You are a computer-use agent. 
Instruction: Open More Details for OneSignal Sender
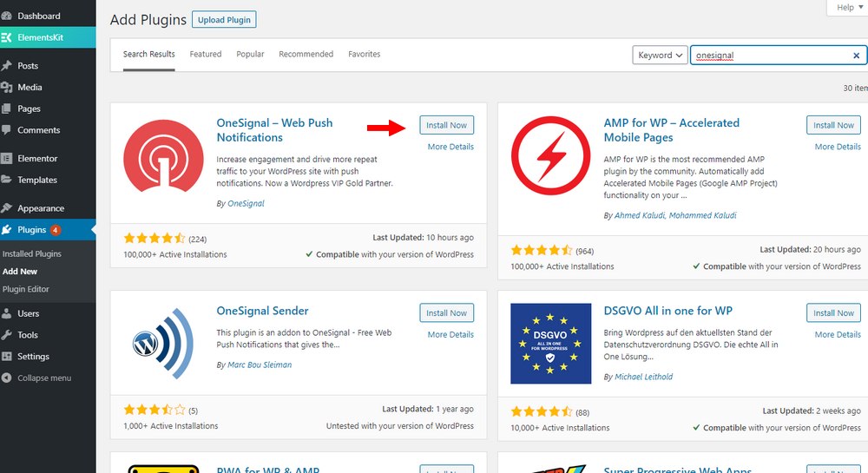(x=450, y=335)
